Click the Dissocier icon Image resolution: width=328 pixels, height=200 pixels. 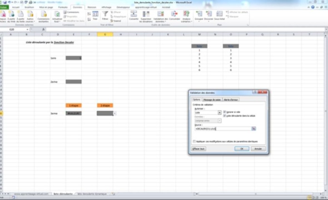pos(208,16)
